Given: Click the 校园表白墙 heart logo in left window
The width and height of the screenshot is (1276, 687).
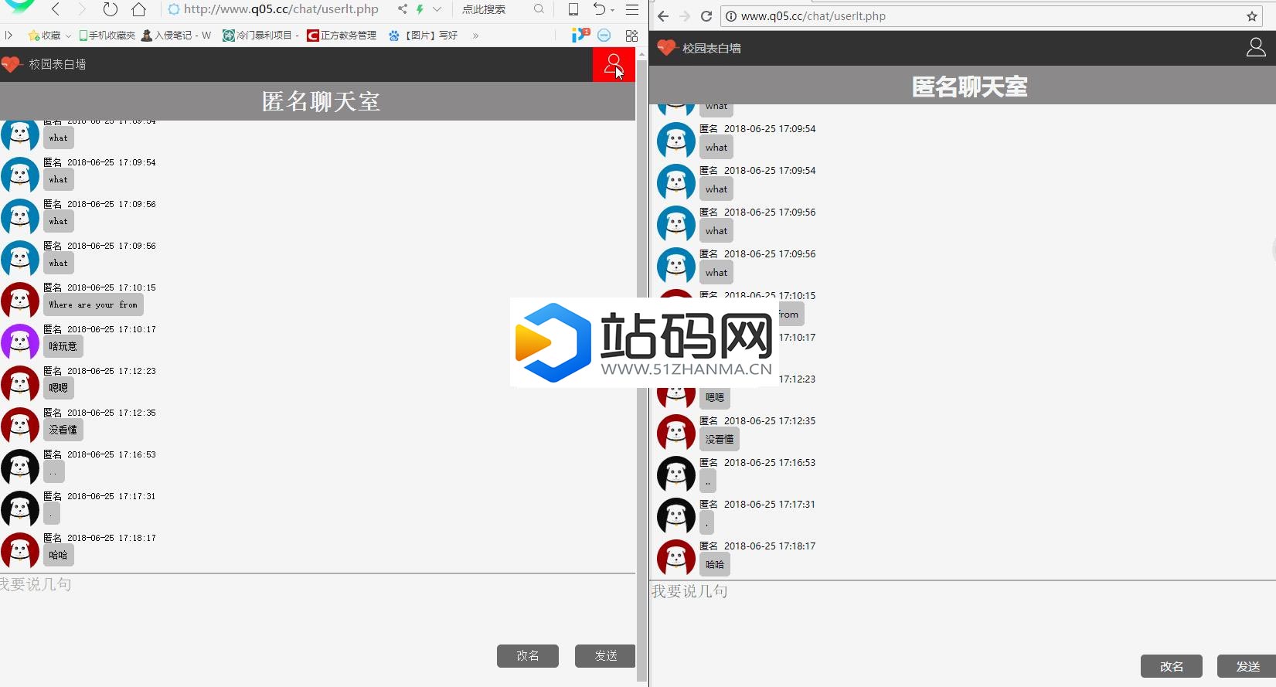Looking at the screenshot, I should (12, 64).
